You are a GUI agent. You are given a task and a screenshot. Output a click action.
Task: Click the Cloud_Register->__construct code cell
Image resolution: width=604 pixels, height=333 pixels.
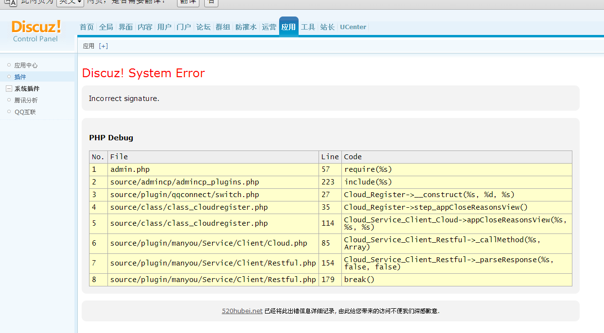pyautogui.click(x=457, y=195)
